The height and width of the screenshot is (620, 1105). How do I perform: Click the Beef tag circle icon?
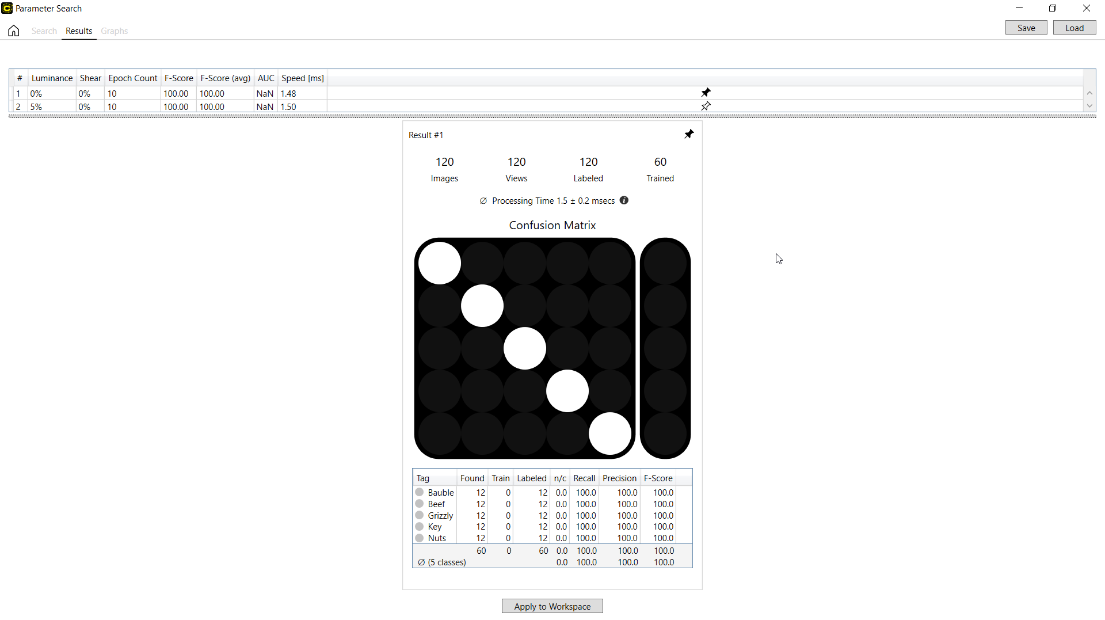coord(420,504)
